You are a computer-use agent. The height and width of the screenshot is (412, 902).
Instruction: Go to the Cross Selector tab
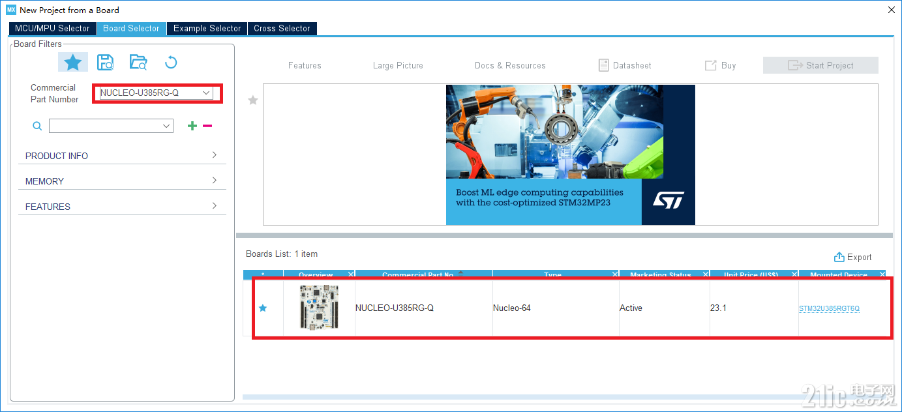click(x=282, y=29)
